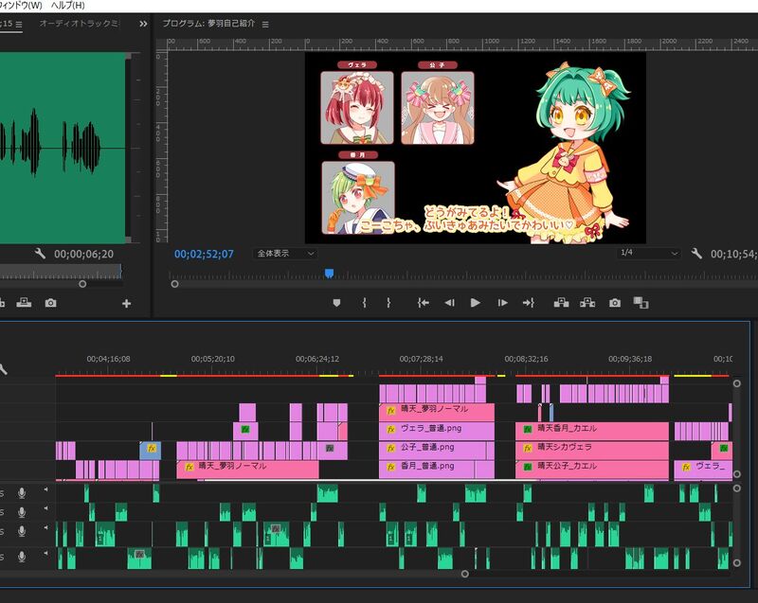The height and width of the screenshot is (603, 758).
Task: Click the Extract button
Action: [x=587, y=303]
